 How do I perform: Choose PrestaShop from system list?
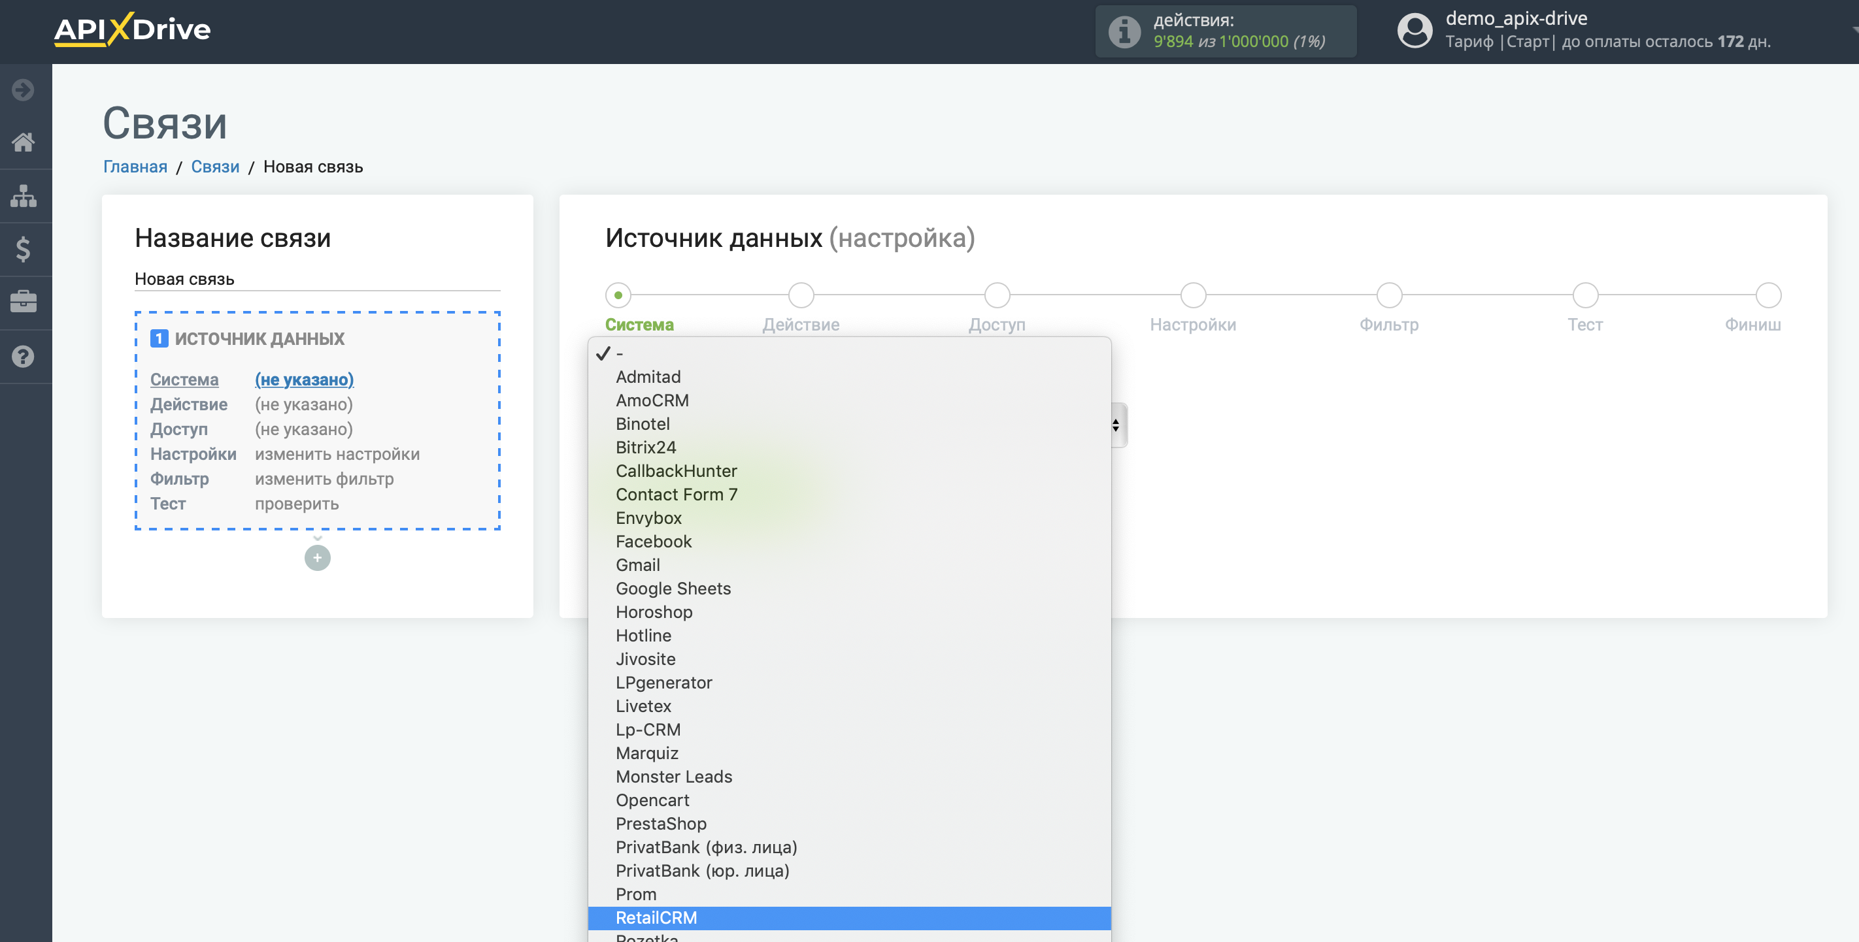coord(849,824)
